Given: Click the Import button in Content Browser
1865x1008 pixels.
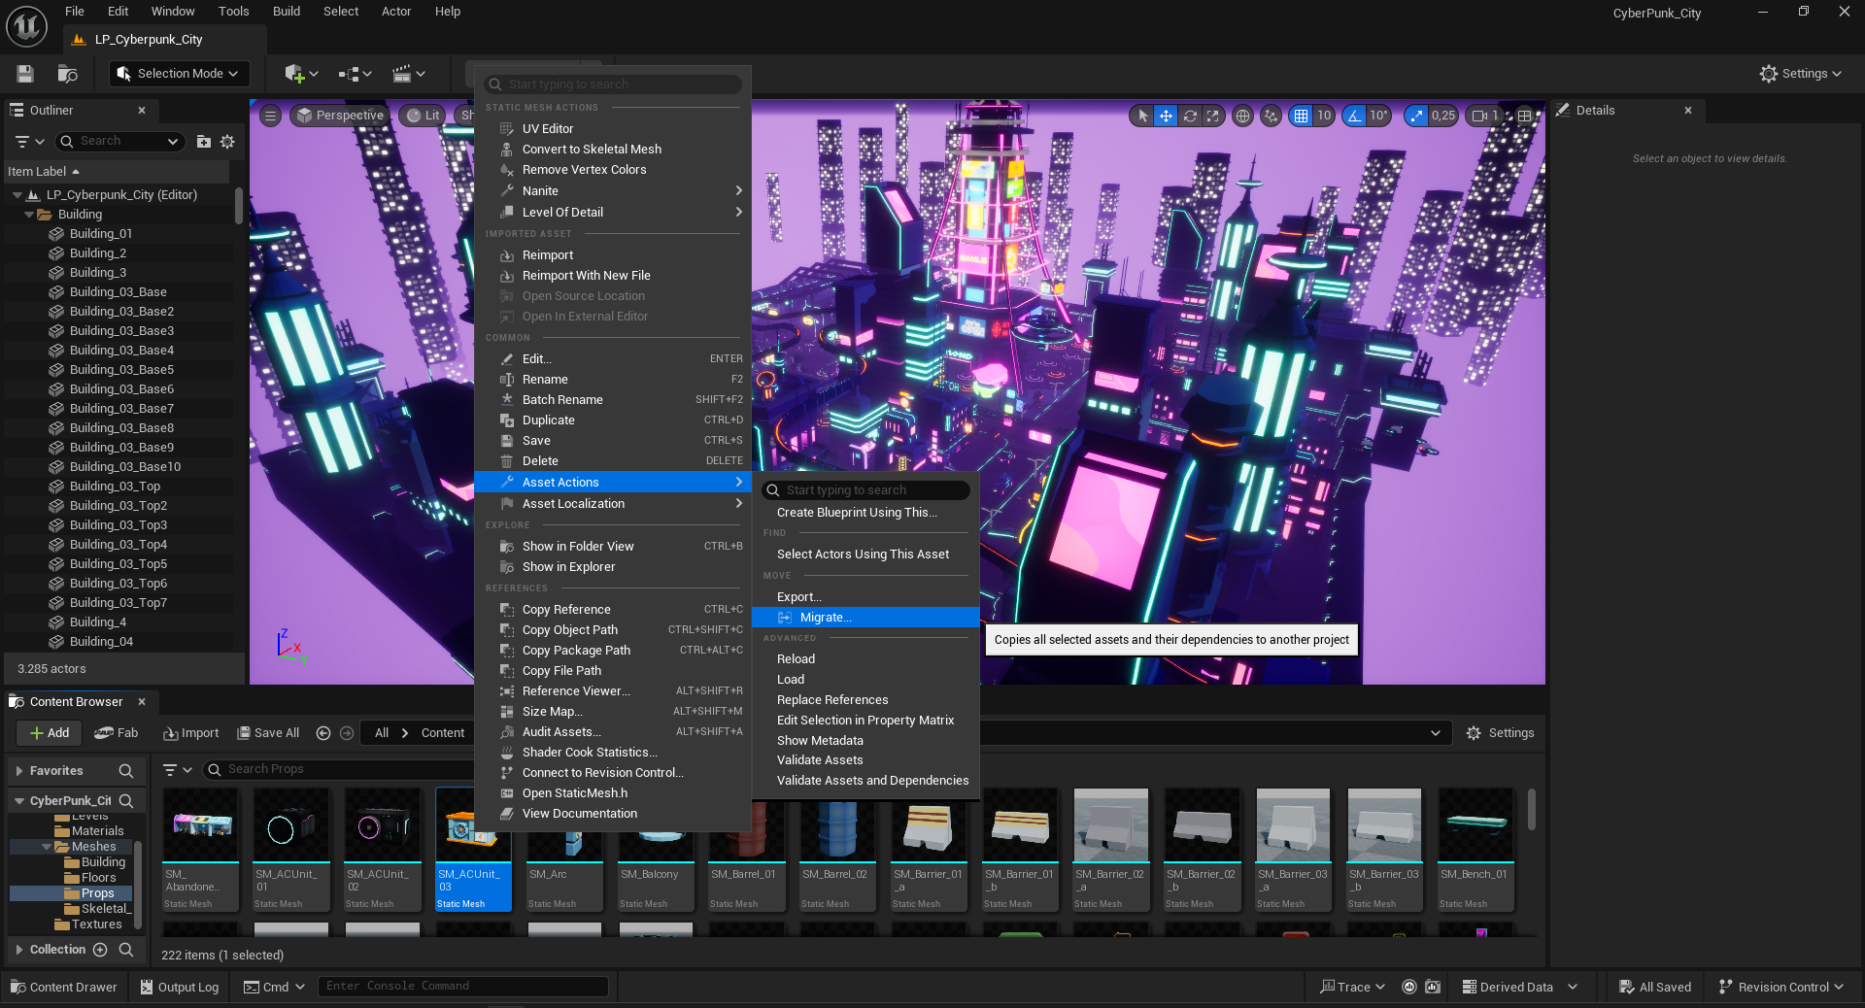Looking at the screenshot, I should [191, 733].
